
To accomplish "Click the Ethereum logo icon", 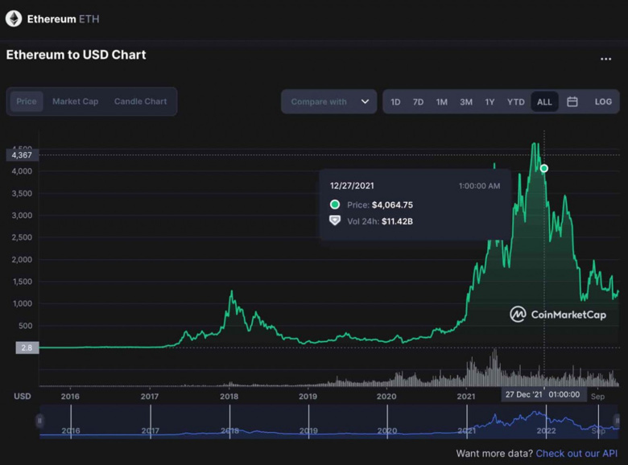I will pos(14,19).
